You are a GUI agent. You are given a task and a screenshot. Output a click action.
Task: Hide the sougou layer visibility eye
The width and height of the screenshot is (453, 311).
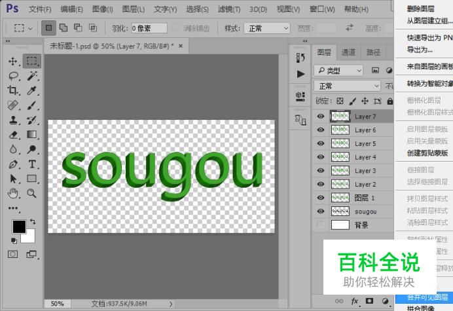[x=321, y=211]
